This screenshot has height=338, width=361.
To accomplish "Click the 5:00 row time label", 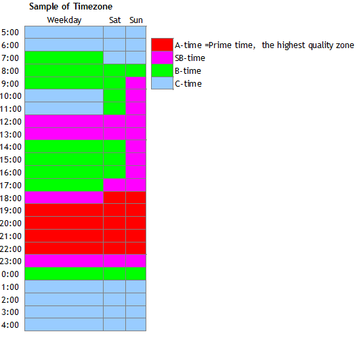I will (x=10, y=33).
